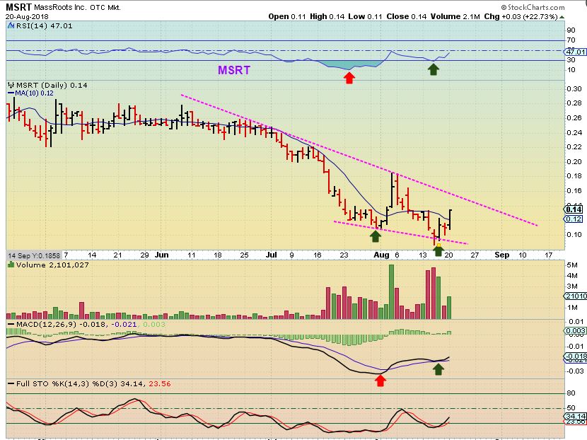Click the 34.14 stochastic value tag
The width and height of the screenshot is (587, 440).
point(576,417)
